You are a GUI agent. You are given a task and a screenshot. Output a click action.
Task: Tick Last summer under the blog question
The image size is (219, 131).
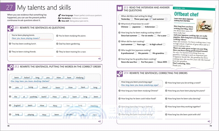(166, 19)
